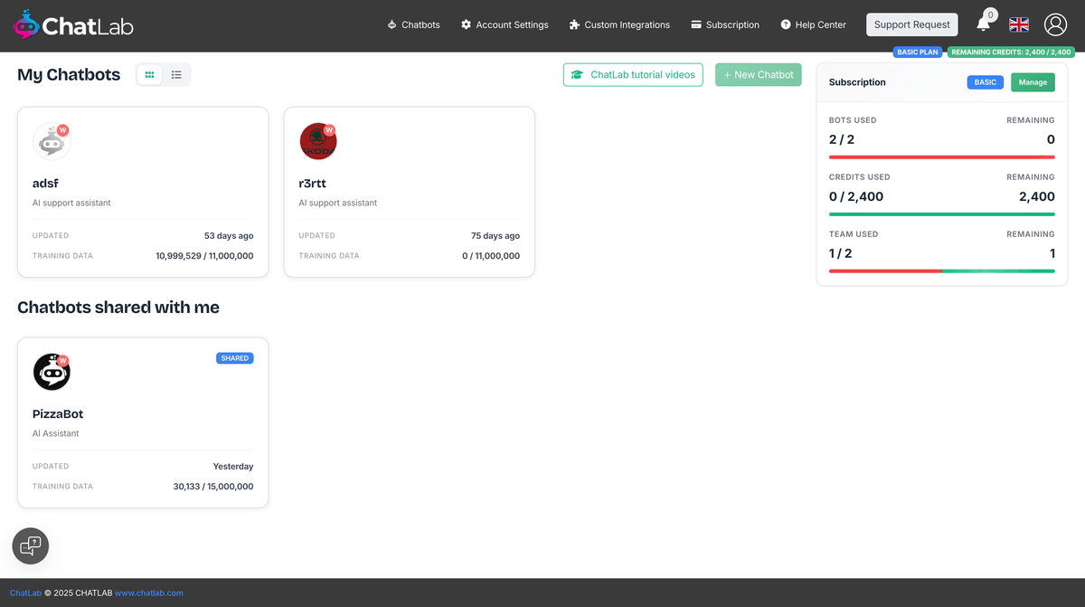This screenshot has height=607, width=1085.
Task: Switch chatbots to grid view
Action: pyautogui.click(x=149, y=74)
